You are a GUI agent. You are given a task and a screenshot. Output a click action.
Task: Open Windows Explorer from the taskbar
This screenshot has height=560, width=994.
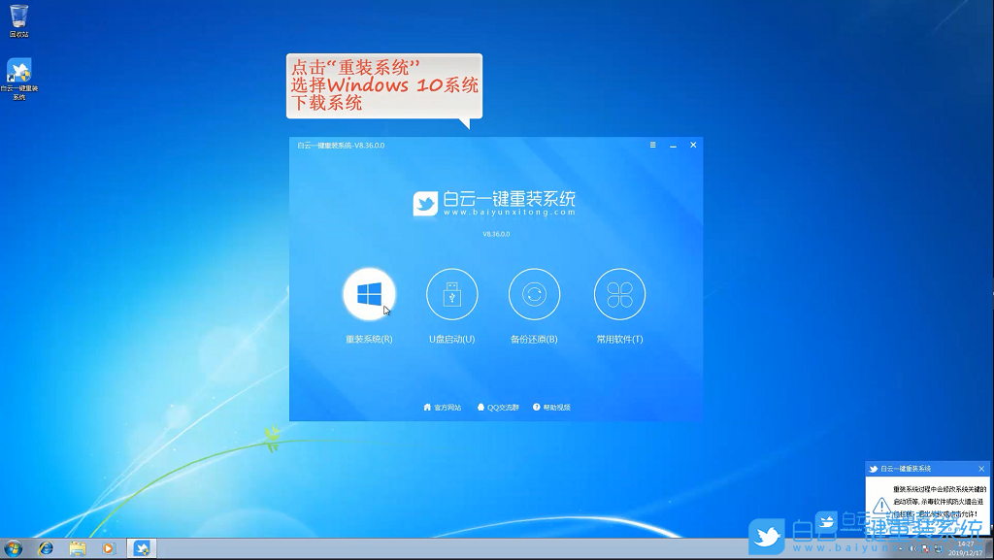click(80, 547)
